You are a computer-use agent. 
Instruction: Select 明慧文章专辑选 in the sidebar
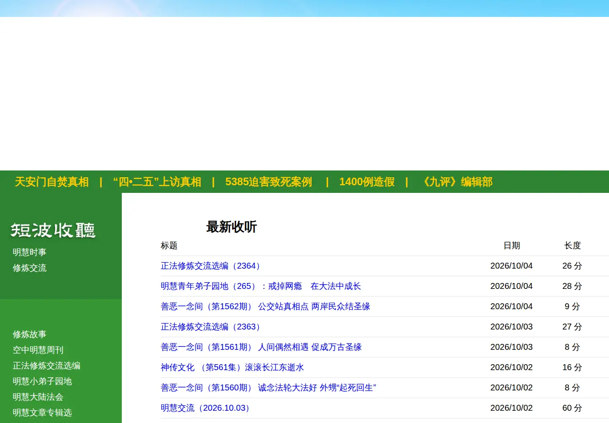pyautogui.click(x=42, y=412)
